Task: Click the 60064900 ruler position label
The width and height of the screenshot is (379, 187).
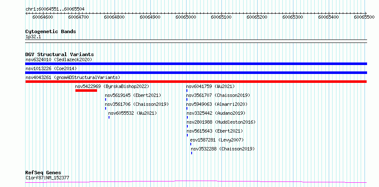Action: (150, 17)
